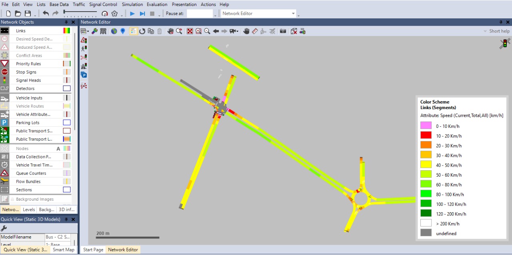
Task: Click the show entire network icon
Action: coord(190,31)
